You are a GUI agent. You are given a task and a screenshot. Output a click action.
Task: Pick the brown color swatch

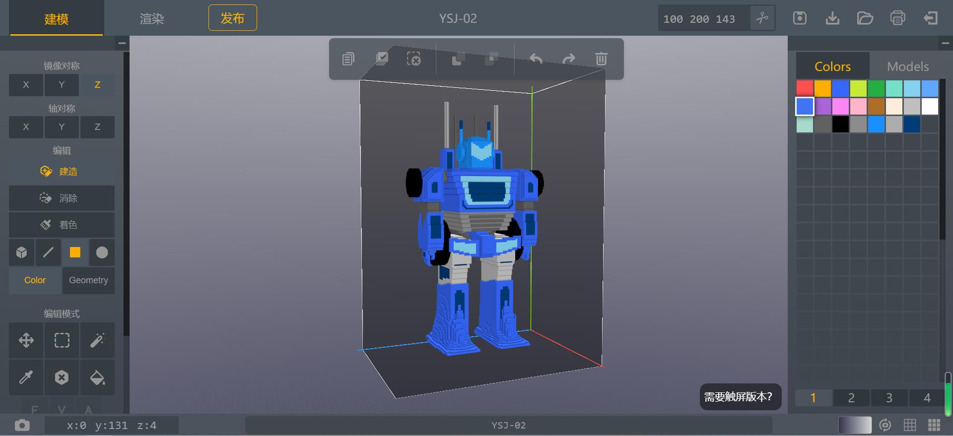point(876,106)
